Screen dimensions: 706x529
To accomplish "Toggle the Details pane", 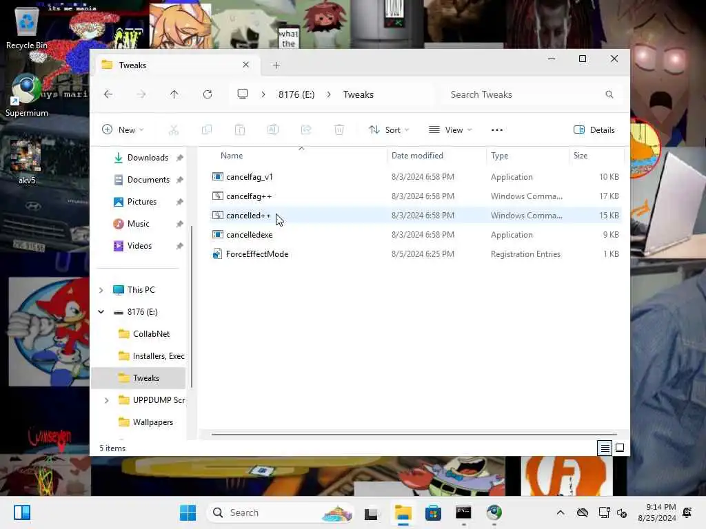I will pos(594,130).
